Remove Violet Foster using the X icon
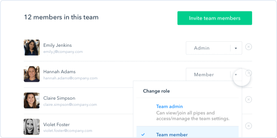Image resolution: width=277 pixels, height=138 pixels. coord(249,126)
